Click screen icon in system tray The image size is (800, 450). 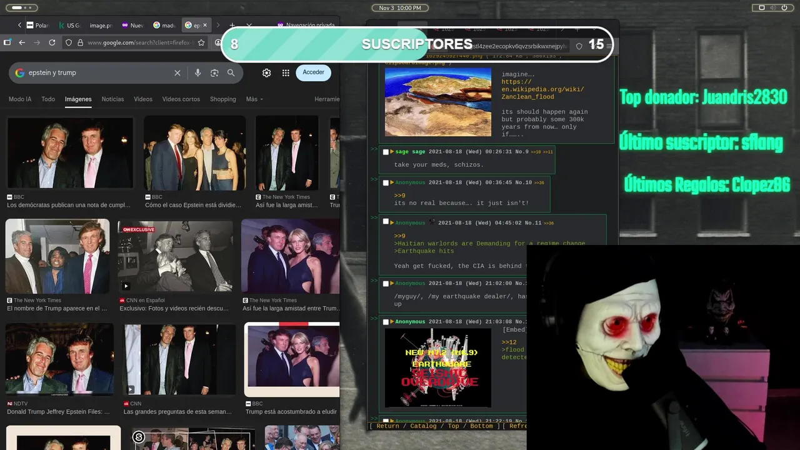click(x=761, y=7)
